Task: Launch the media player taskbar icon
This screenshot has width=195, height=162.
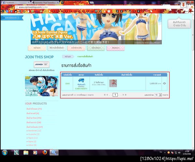Action: pyautogui.click(x=35, y=153)
